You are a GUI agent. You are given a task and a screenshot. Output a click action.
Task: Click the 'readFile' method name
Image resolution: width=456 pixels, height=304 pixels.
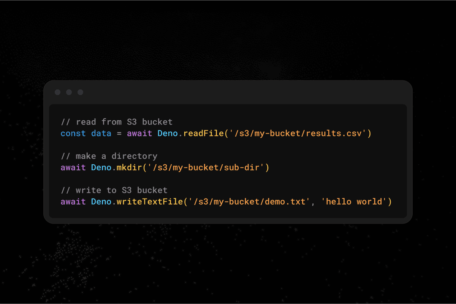pyautogui.click(x=203, y=134)
